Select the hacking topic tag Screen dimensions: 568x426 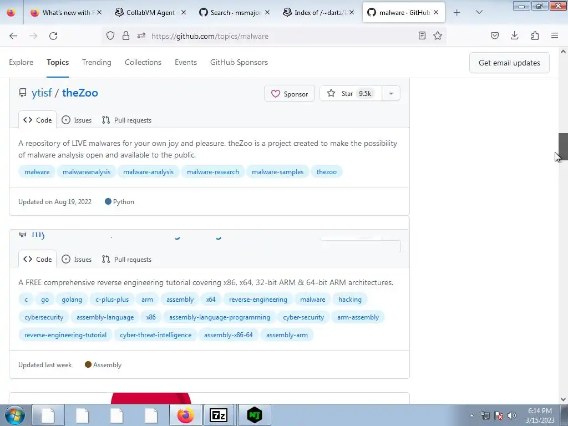click(x=350, y=299)
